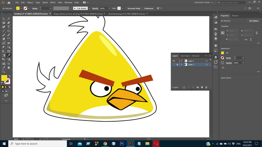The image size is (262, 147).
Task: Open the stroke weight dropdown in Properties
Action: coord(243,58)
